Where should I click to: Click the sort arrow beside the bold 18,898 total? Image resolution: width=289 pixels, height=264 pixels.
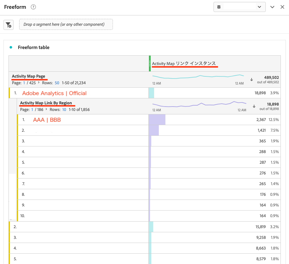tap(254, 106)
